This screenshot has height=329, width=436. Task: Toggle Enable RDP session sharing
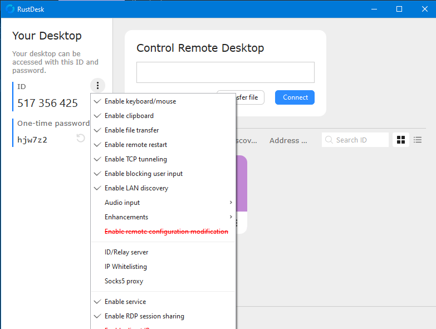[163, 316]
